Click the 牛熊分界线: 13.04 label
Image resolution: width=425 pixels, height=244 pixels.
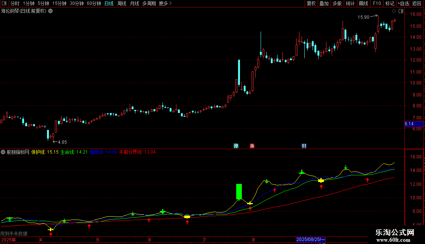tap(137, 152)
